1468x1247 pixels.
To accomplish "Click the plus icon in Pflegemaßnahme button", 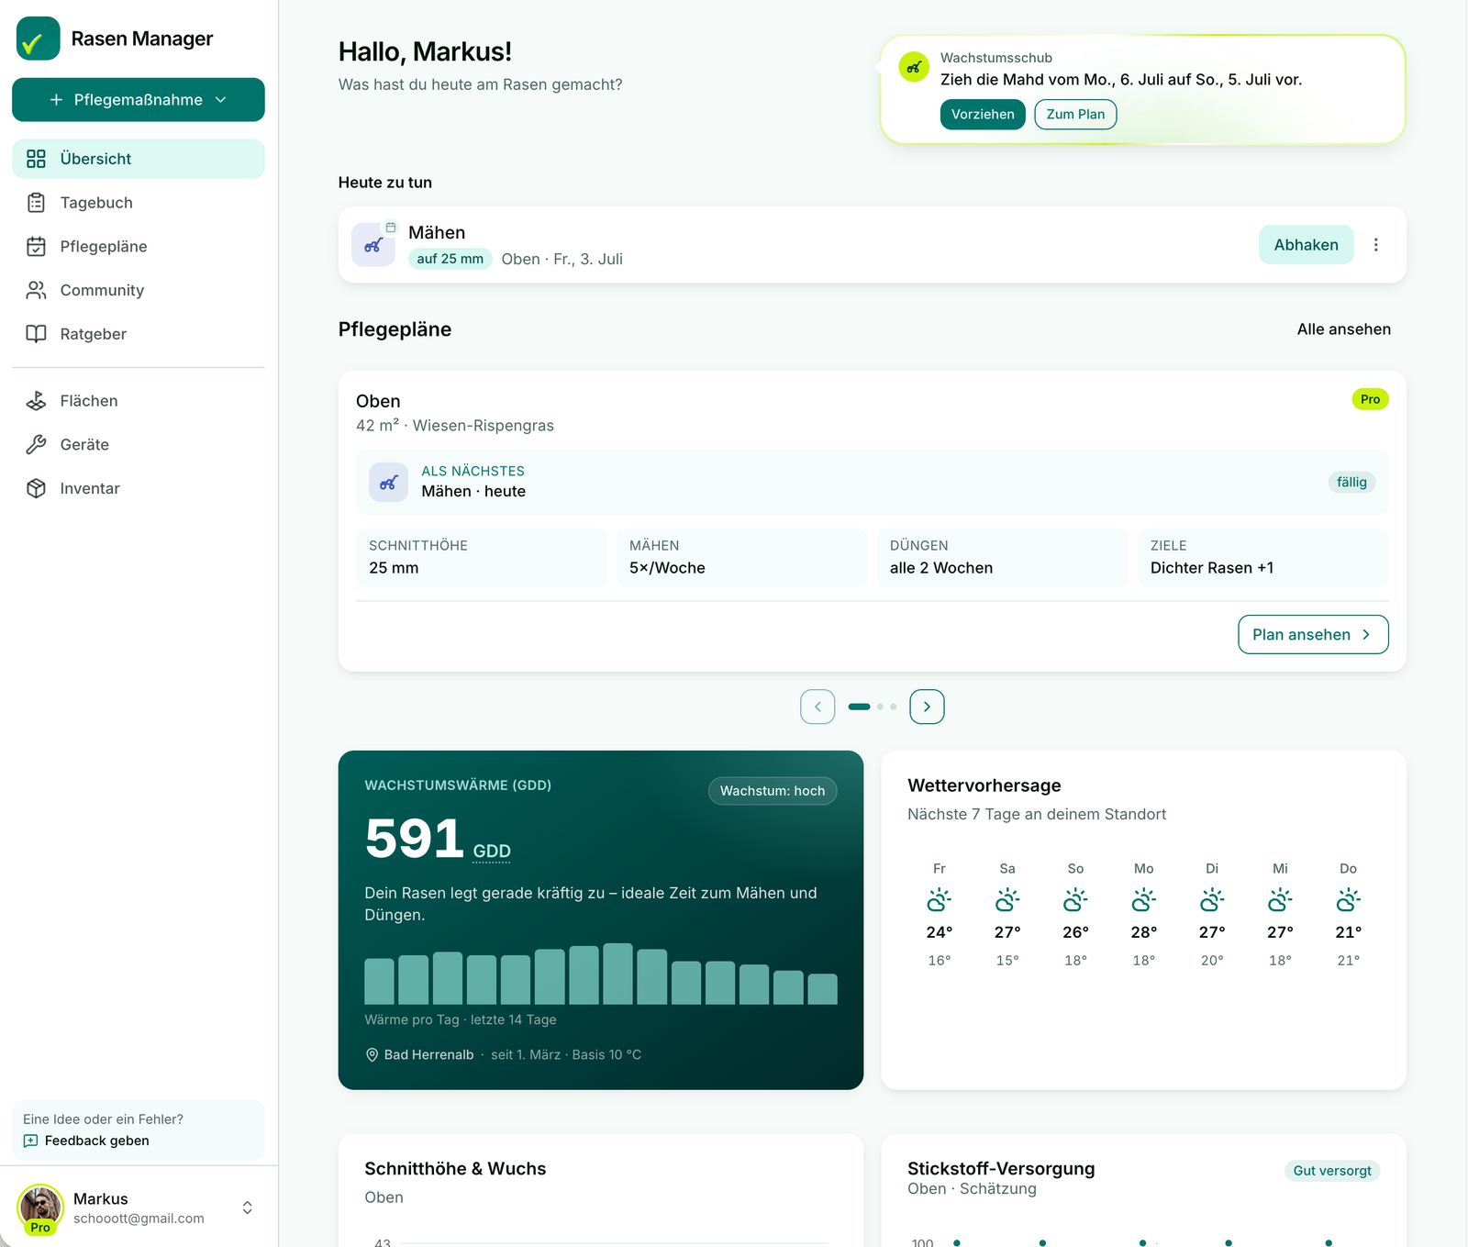I will coord(56,100).
